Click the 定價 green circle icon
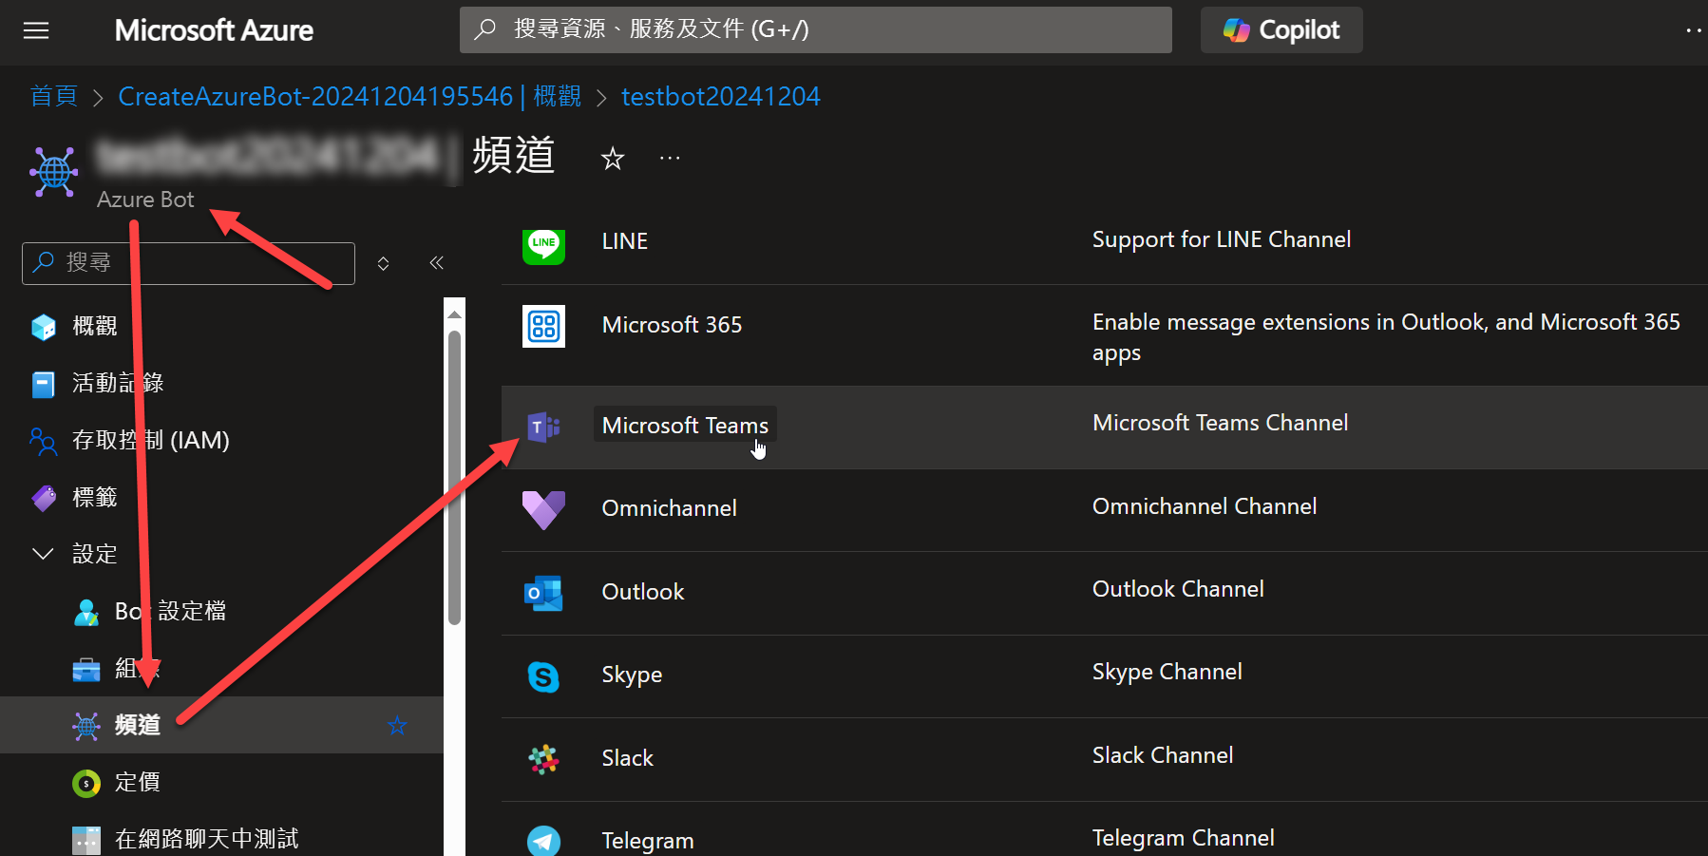The height and width of the screenshot is (856, 1708). point(86,783)
